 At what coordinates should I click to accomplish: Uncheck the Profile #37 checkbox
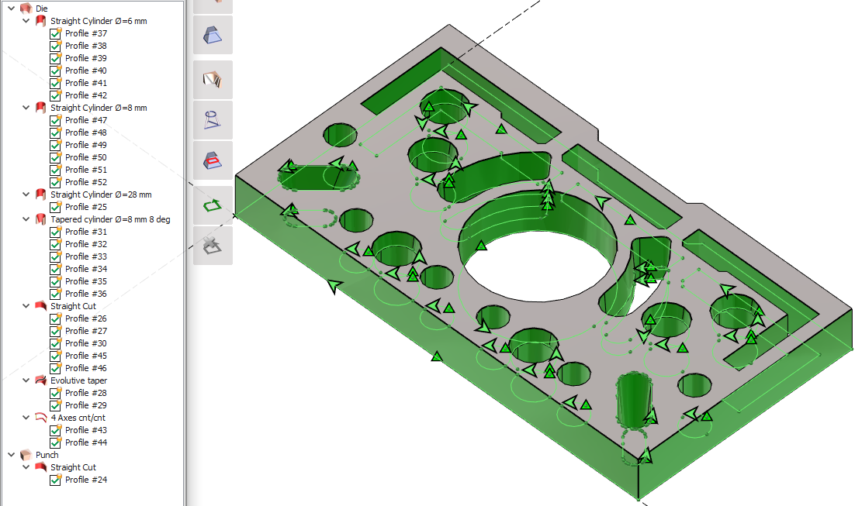(55, 33)
